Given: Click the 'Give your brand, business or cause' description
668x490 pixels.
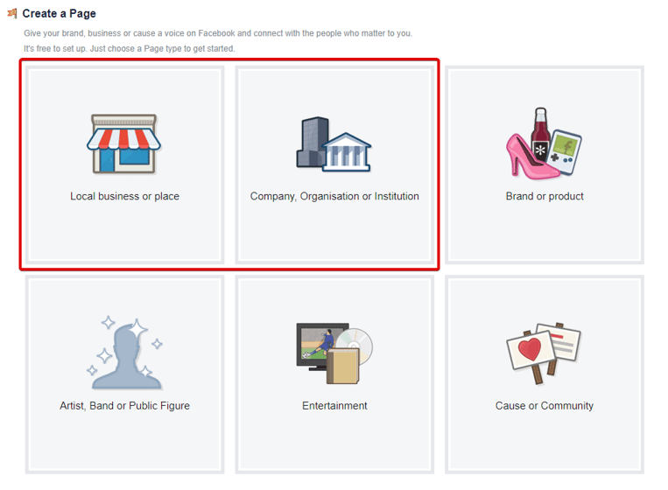Looking at the screenshot, I should [218, 33].
